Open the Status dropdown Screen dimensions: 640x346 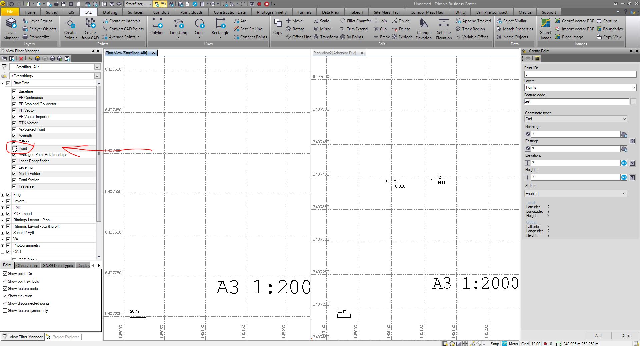(x=576, y=194)
